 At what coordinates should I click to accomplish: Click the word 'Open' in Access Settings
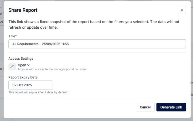coord(22,65)
